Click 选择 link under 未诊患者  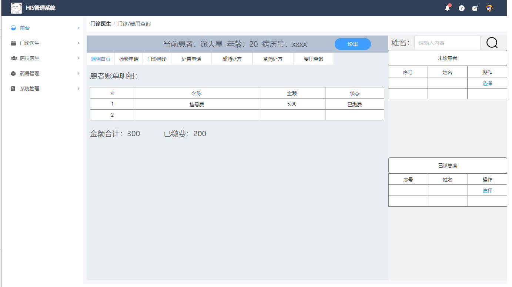pos(487,83)
